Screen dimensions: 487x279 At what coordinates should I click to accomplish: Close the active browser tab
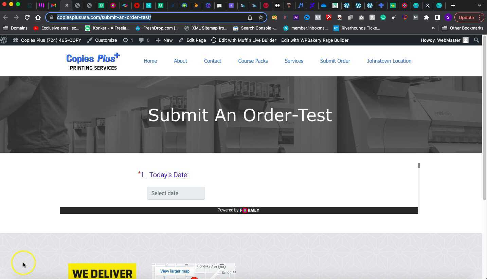pyautogui.click(x=67, y=5)
